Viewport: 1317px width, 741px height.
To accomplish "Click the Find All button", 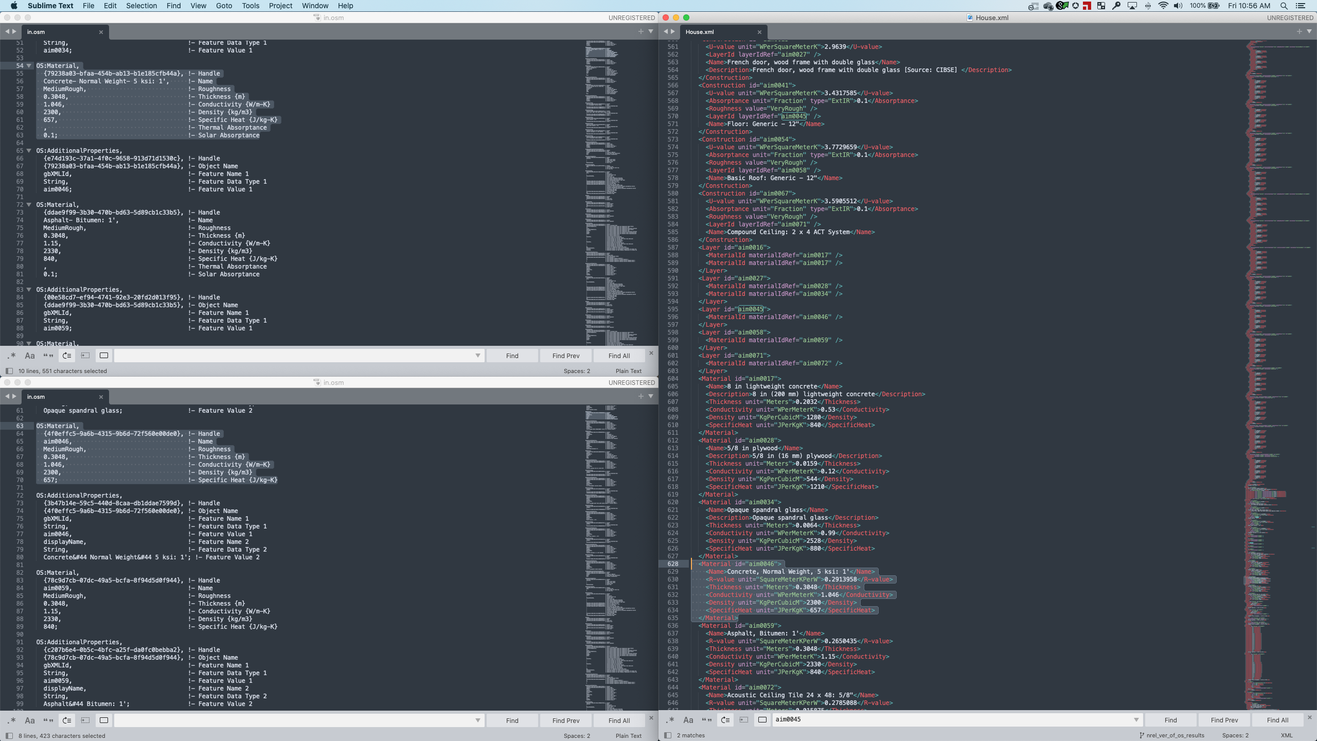I will 619,355.
